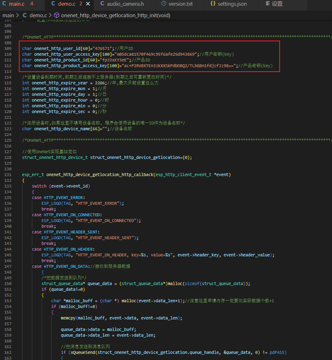This screenshot has width=332, height=360.
Task: Click the value 2286 on line 115
Action: [100, 83]
